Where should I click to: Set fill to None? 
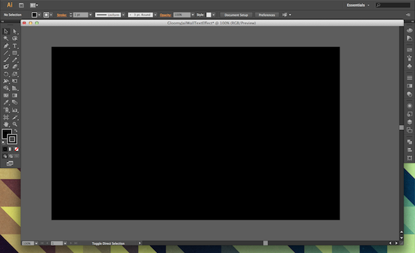pyautogui.click(x=17, y=149)
